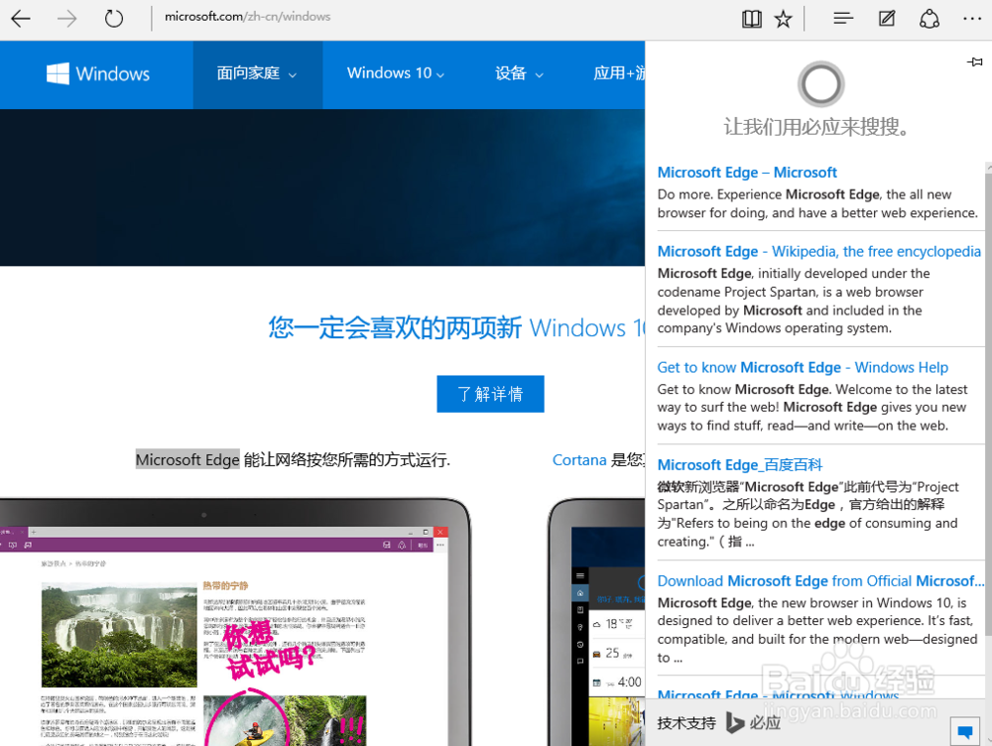Expand the 设备 dropdown menu
The image size is (992, 746).
pyautogui.click(x=519, y=74)
